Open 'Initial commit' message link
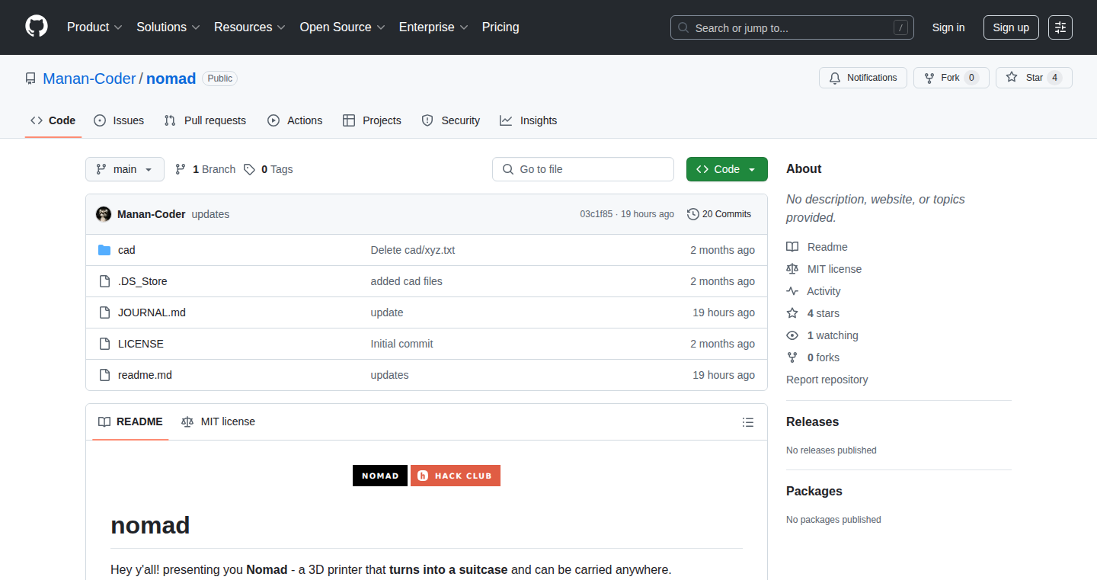 [x=402, y=344]
